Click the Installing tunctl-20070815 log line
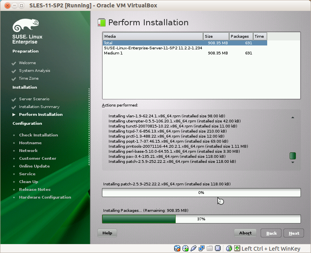Viewport: 311px width, 253px height. click(173, 126)
